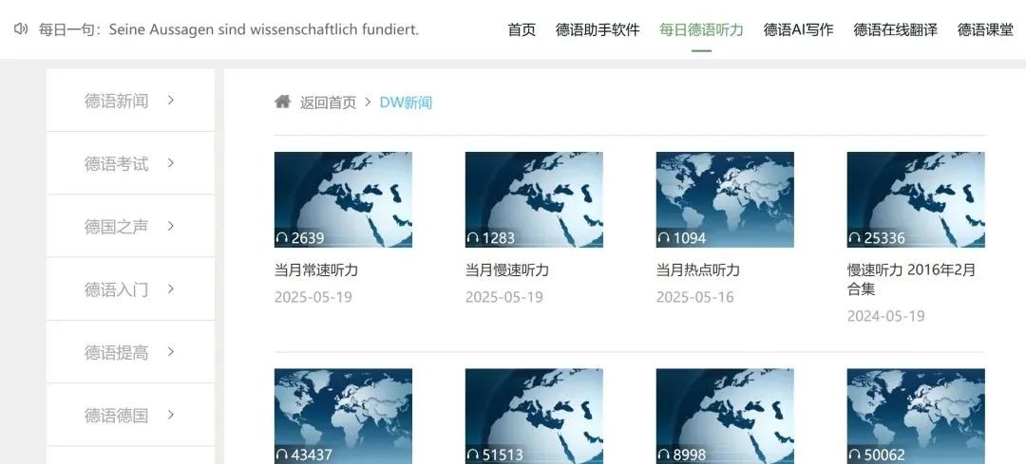This screenshot has width=1026, height=464.
Task: Open the 当月慢速听力 title link
Action: point(507,269)
